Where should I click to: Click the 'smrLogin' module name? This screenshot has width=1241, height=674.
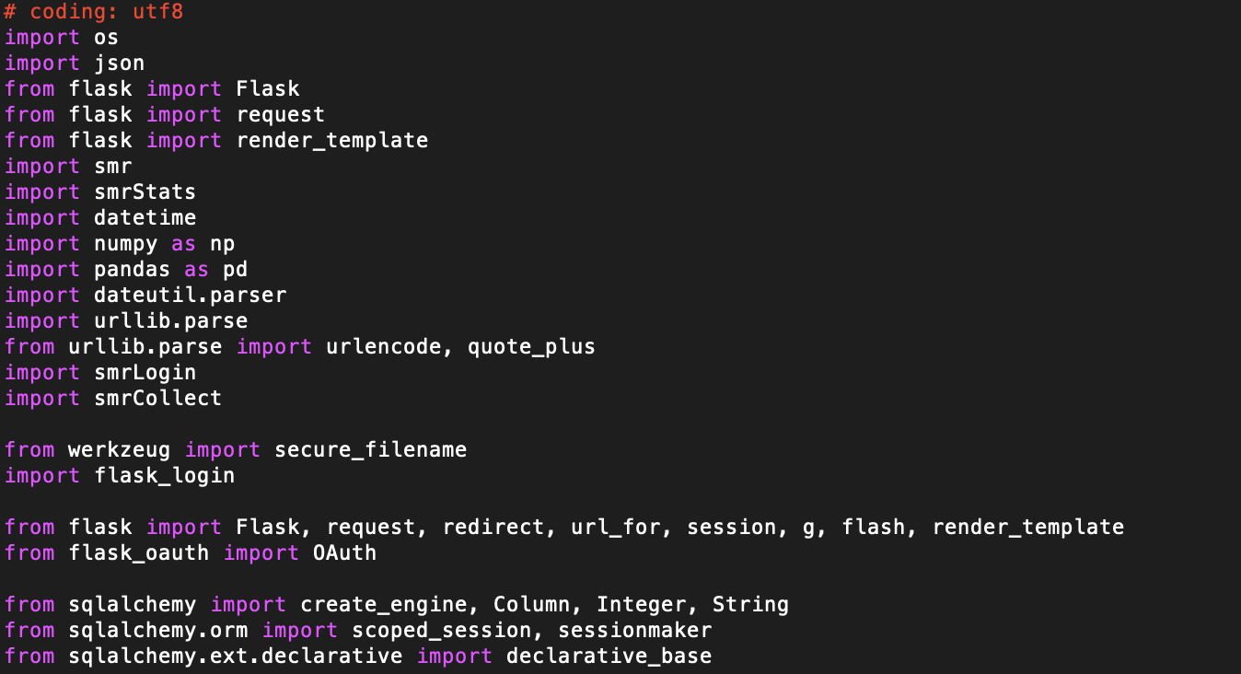pos(145,373)
